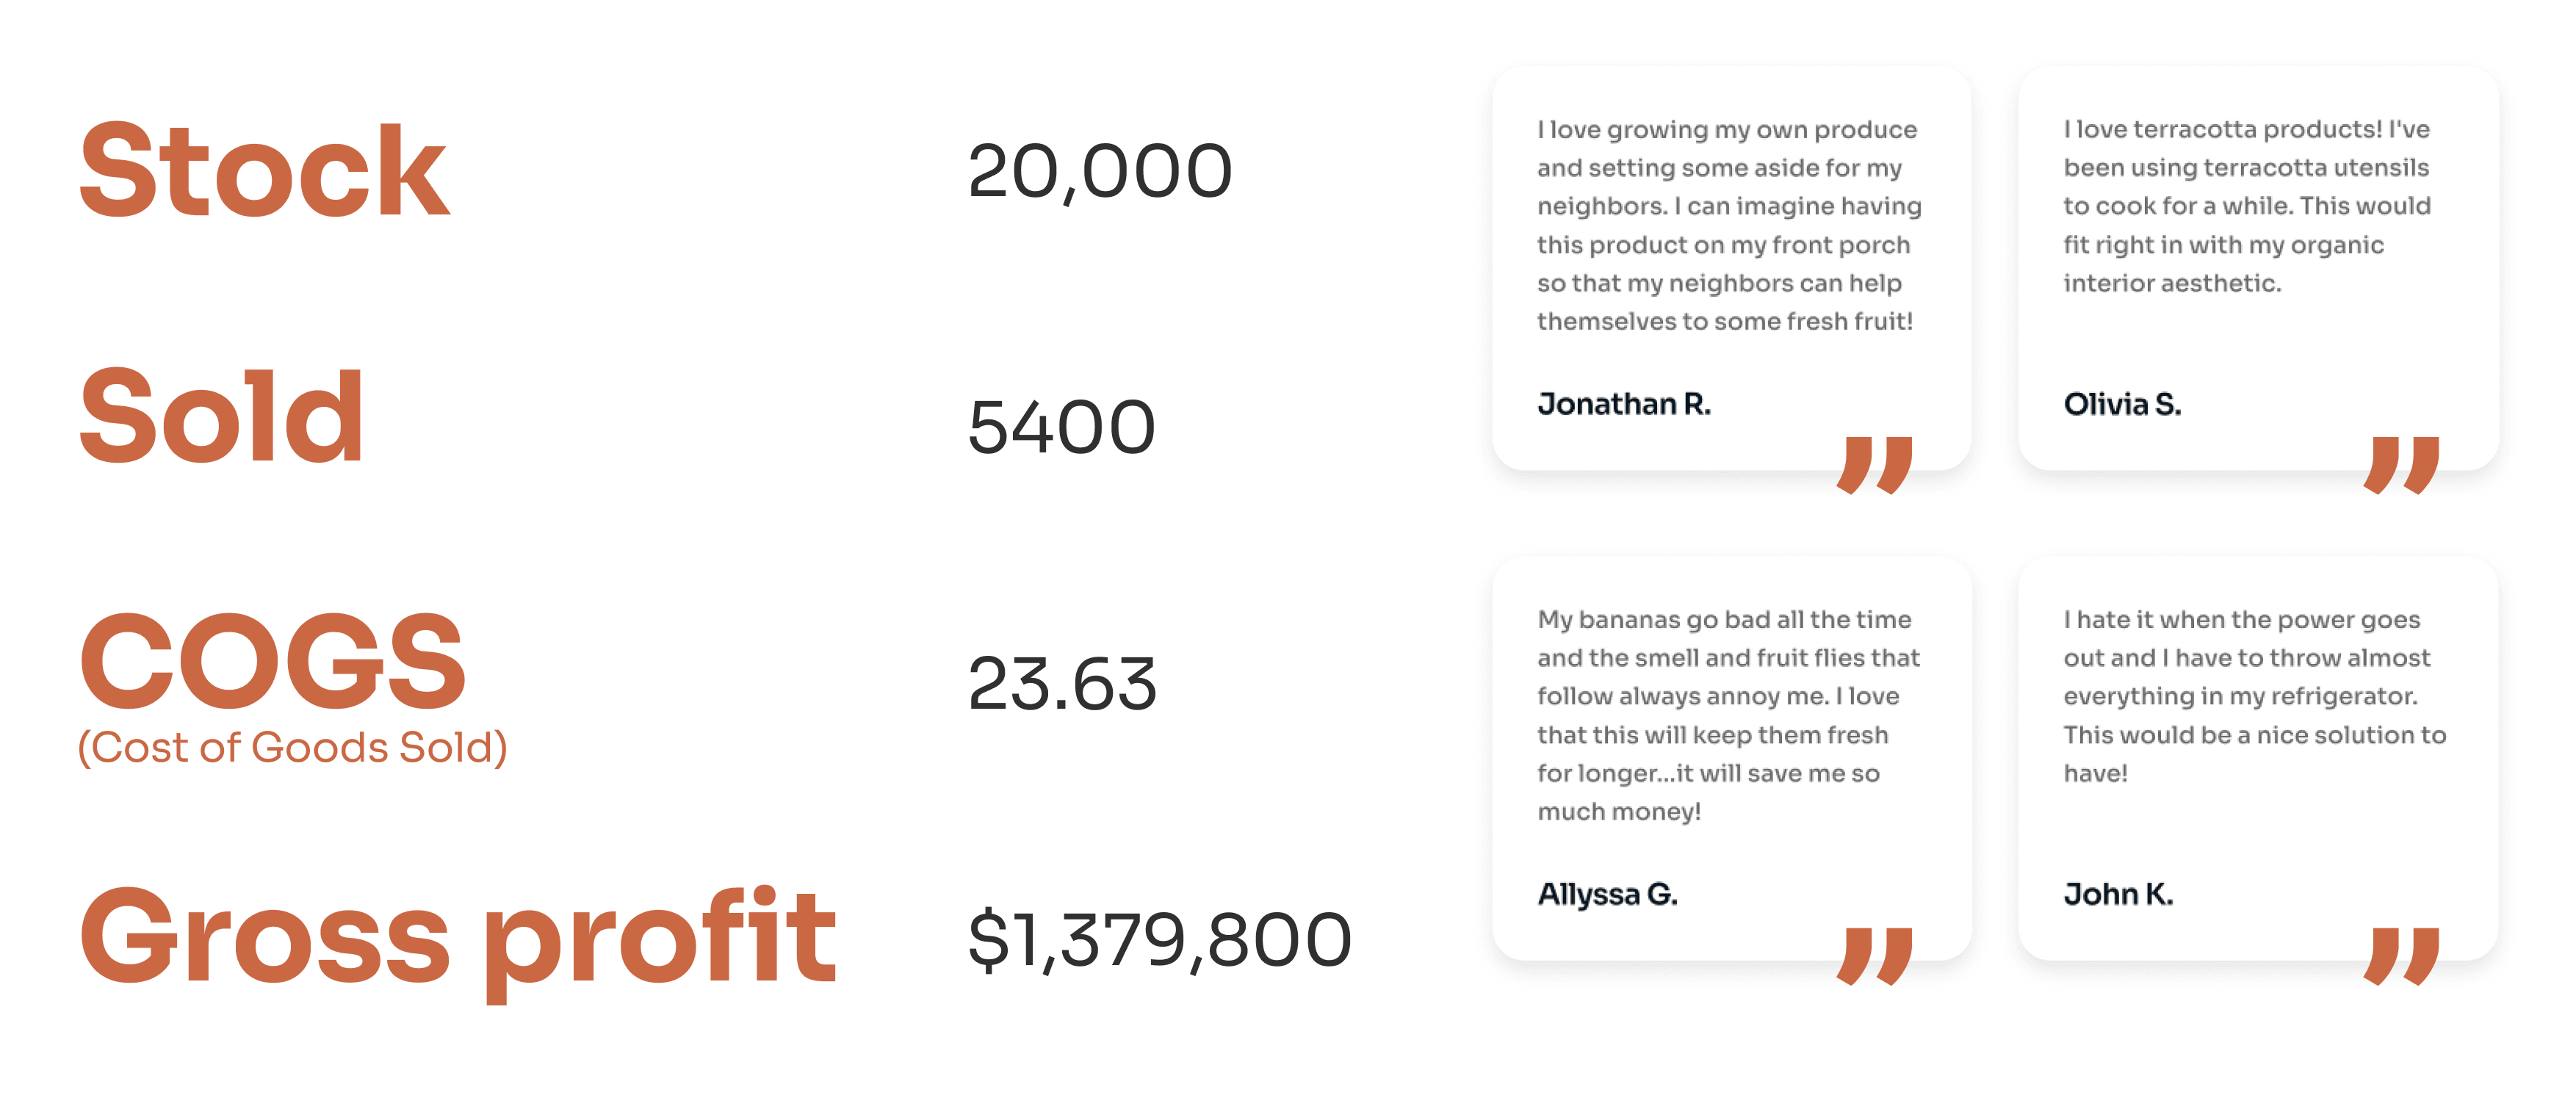This screenshot has height=1098, width=2576.
Task: Click quote mark icon on John K. card
Action: pyautogui.click(x=2401, y=956)
